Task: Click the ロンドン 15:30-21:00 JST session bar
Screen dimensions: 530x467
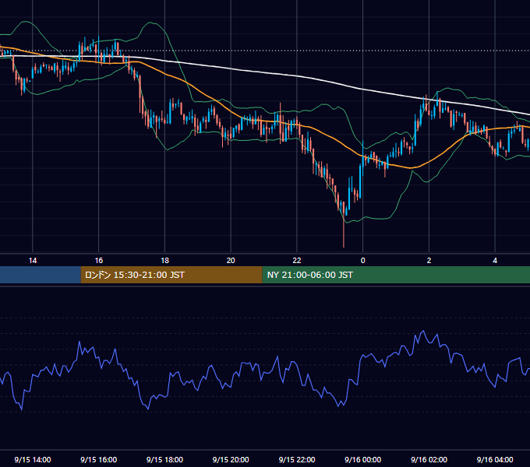Action: pyautogui.click(x=171, y=275)
